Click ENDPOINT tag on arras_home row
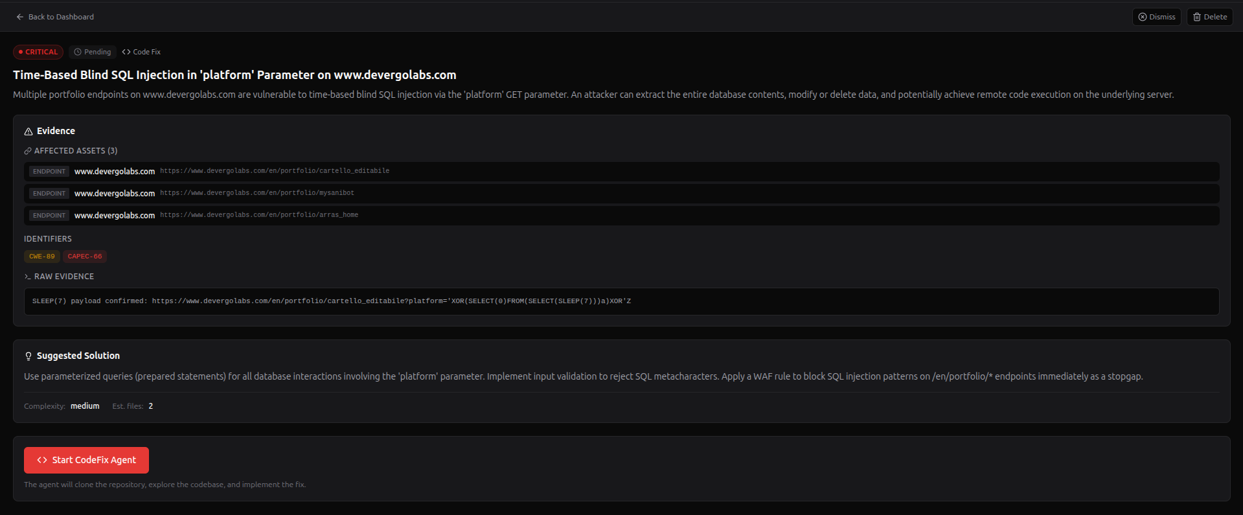 click(x=49, y=216)
